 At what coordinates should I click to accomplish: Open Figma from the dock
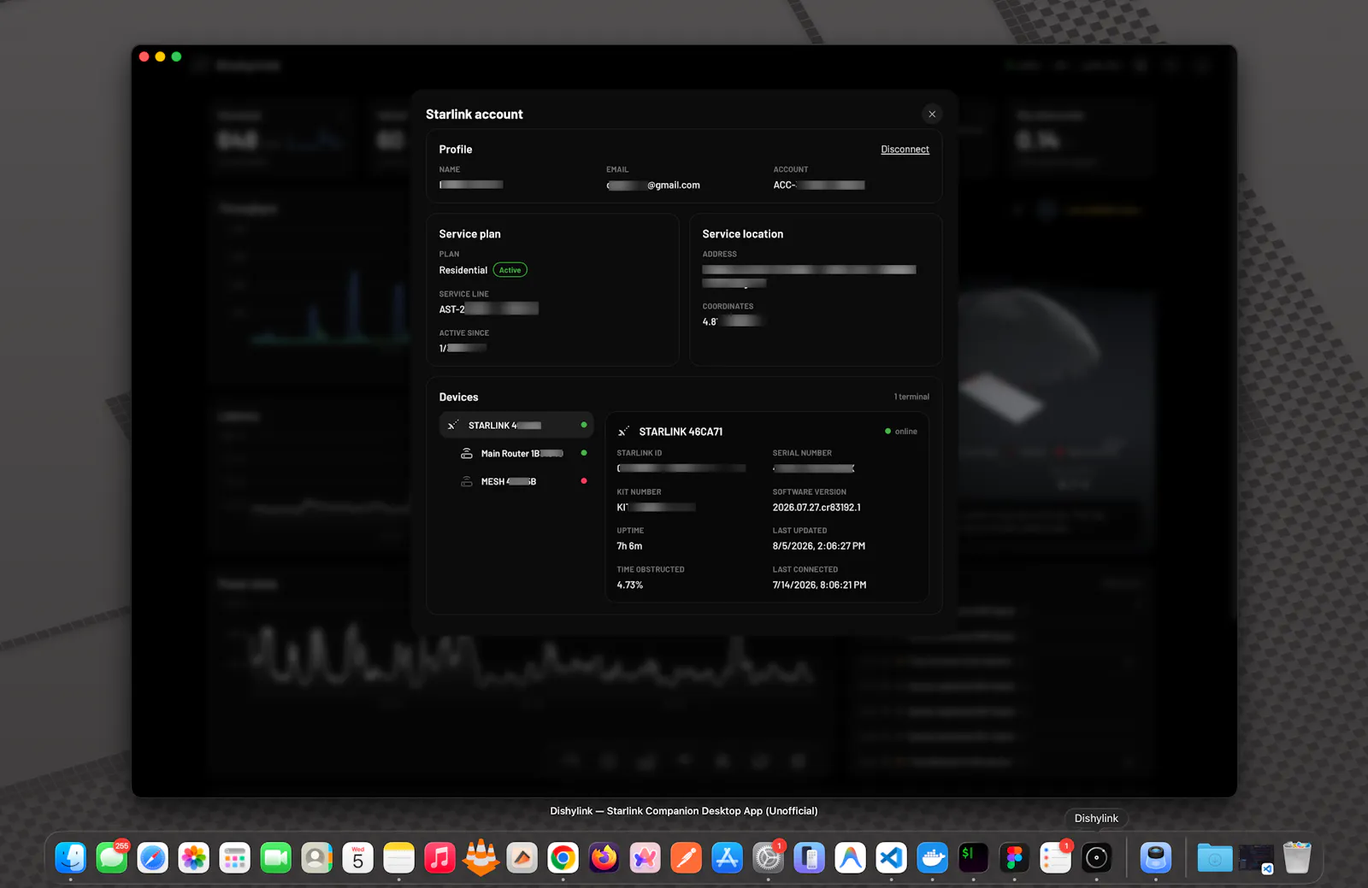[1014, 857]
